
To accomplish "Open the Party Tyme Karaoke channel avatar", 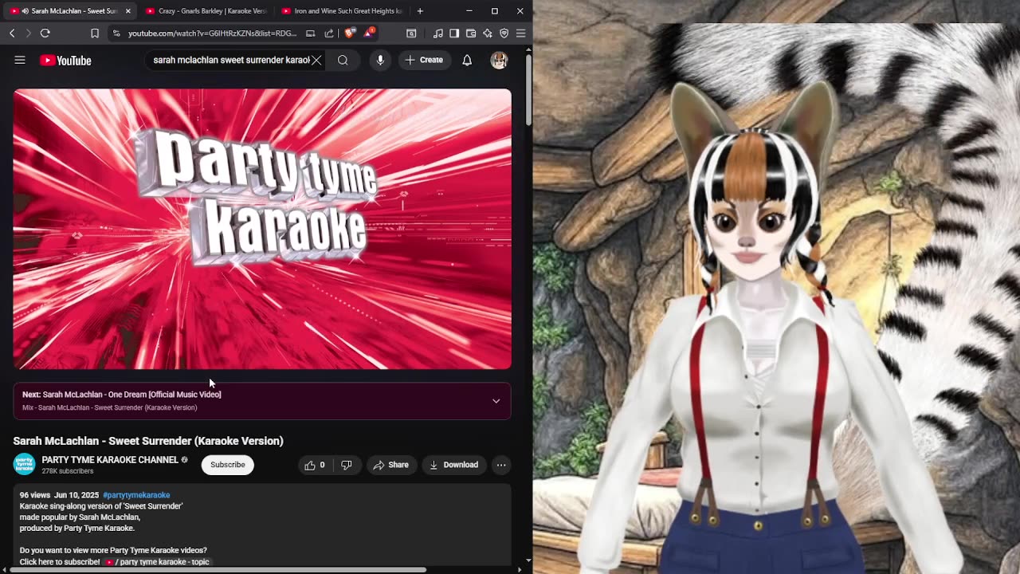I will (x=25, y=465).
